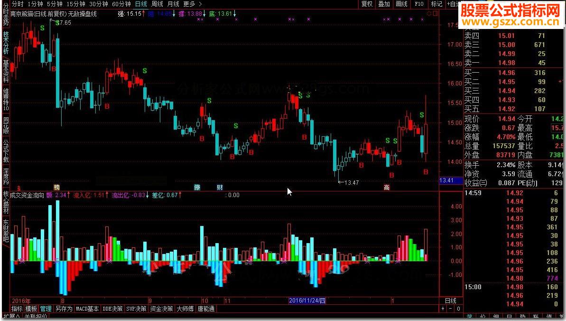Open the 叠加 overlay menu

pos(384,4)
